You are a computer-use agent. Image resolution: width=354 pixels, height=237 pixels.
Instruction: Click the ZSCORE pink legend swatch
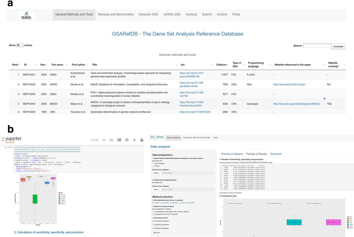[x=348, y=228]
